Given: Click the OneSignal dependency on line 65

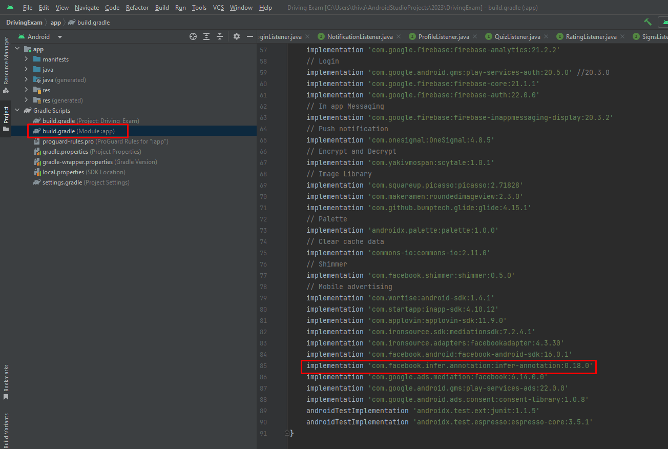Looking at the screenshot, I should click(400, 140).
